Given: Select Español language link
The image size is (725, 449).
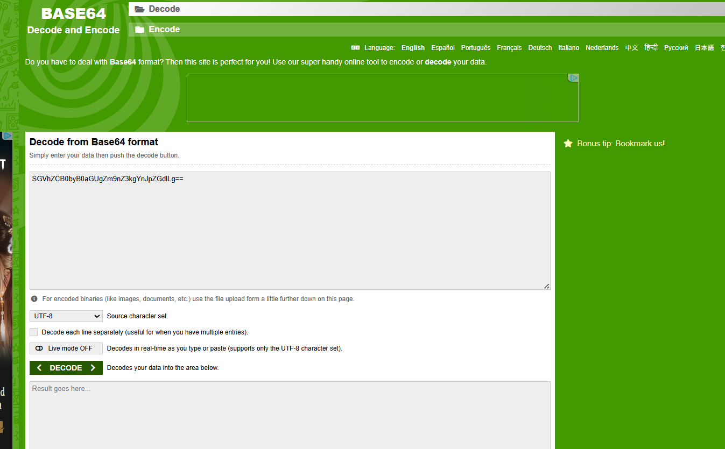Looking at the screenshot, I should pos(443,48).
